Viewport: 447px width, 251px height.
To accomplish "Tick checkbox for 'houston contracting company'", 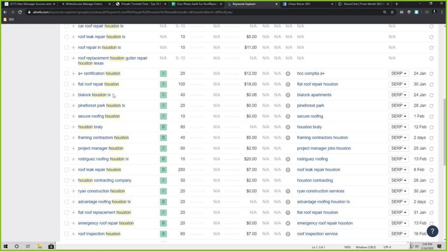I will coord(67,180).
